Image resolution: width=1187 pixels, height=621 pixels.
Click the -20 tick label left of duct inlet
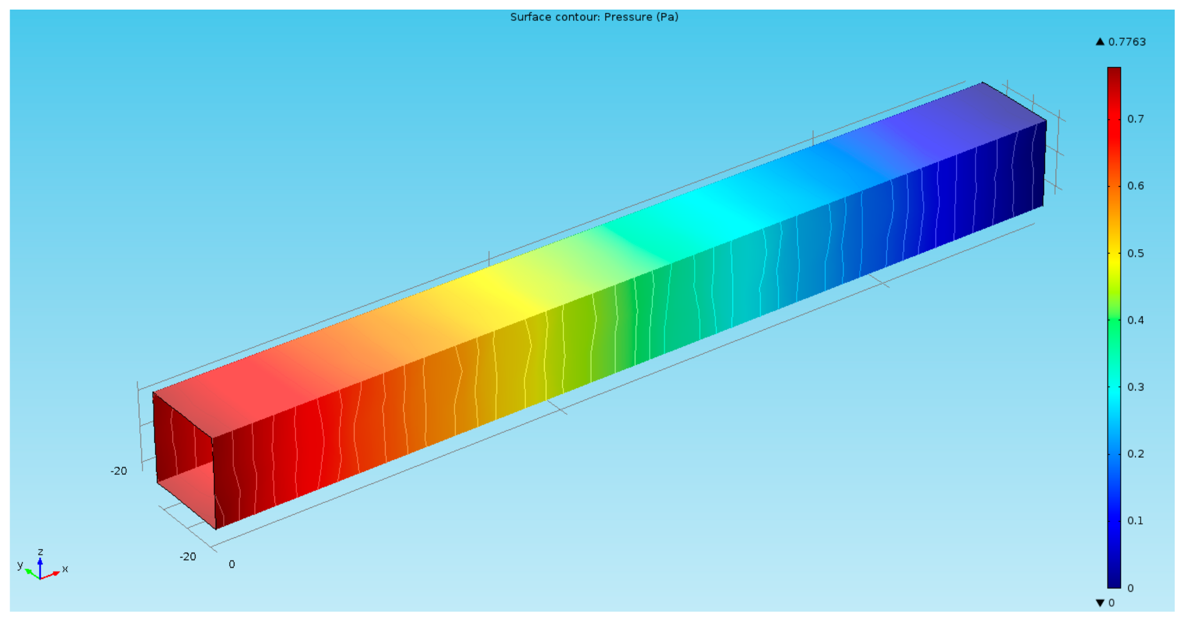[x=119, y=471]
